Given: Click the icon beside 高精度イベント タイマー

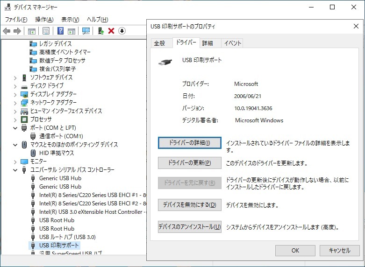Looking at the screenshot, I should point(33,52).
